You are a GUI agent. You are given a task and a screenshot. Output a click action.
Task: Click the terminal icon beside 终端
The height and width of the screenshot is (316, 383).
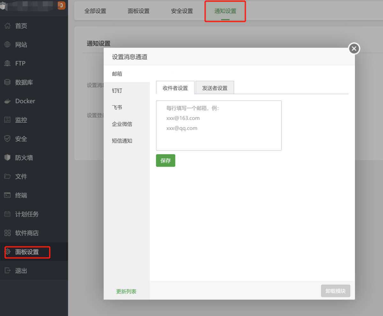click(x=7, y=195)
